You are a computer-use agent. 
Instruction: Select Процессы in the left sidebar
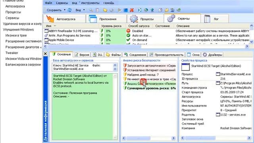pos(13,12)
